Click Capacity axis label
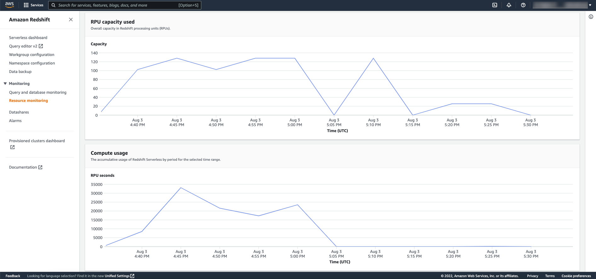 tap(99, 44)
